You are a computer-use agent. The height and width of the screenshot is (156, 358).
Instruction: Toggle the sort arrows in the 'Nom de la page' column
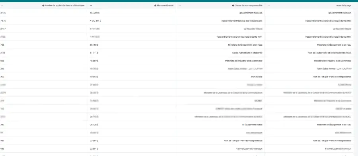tap(268, 6)
